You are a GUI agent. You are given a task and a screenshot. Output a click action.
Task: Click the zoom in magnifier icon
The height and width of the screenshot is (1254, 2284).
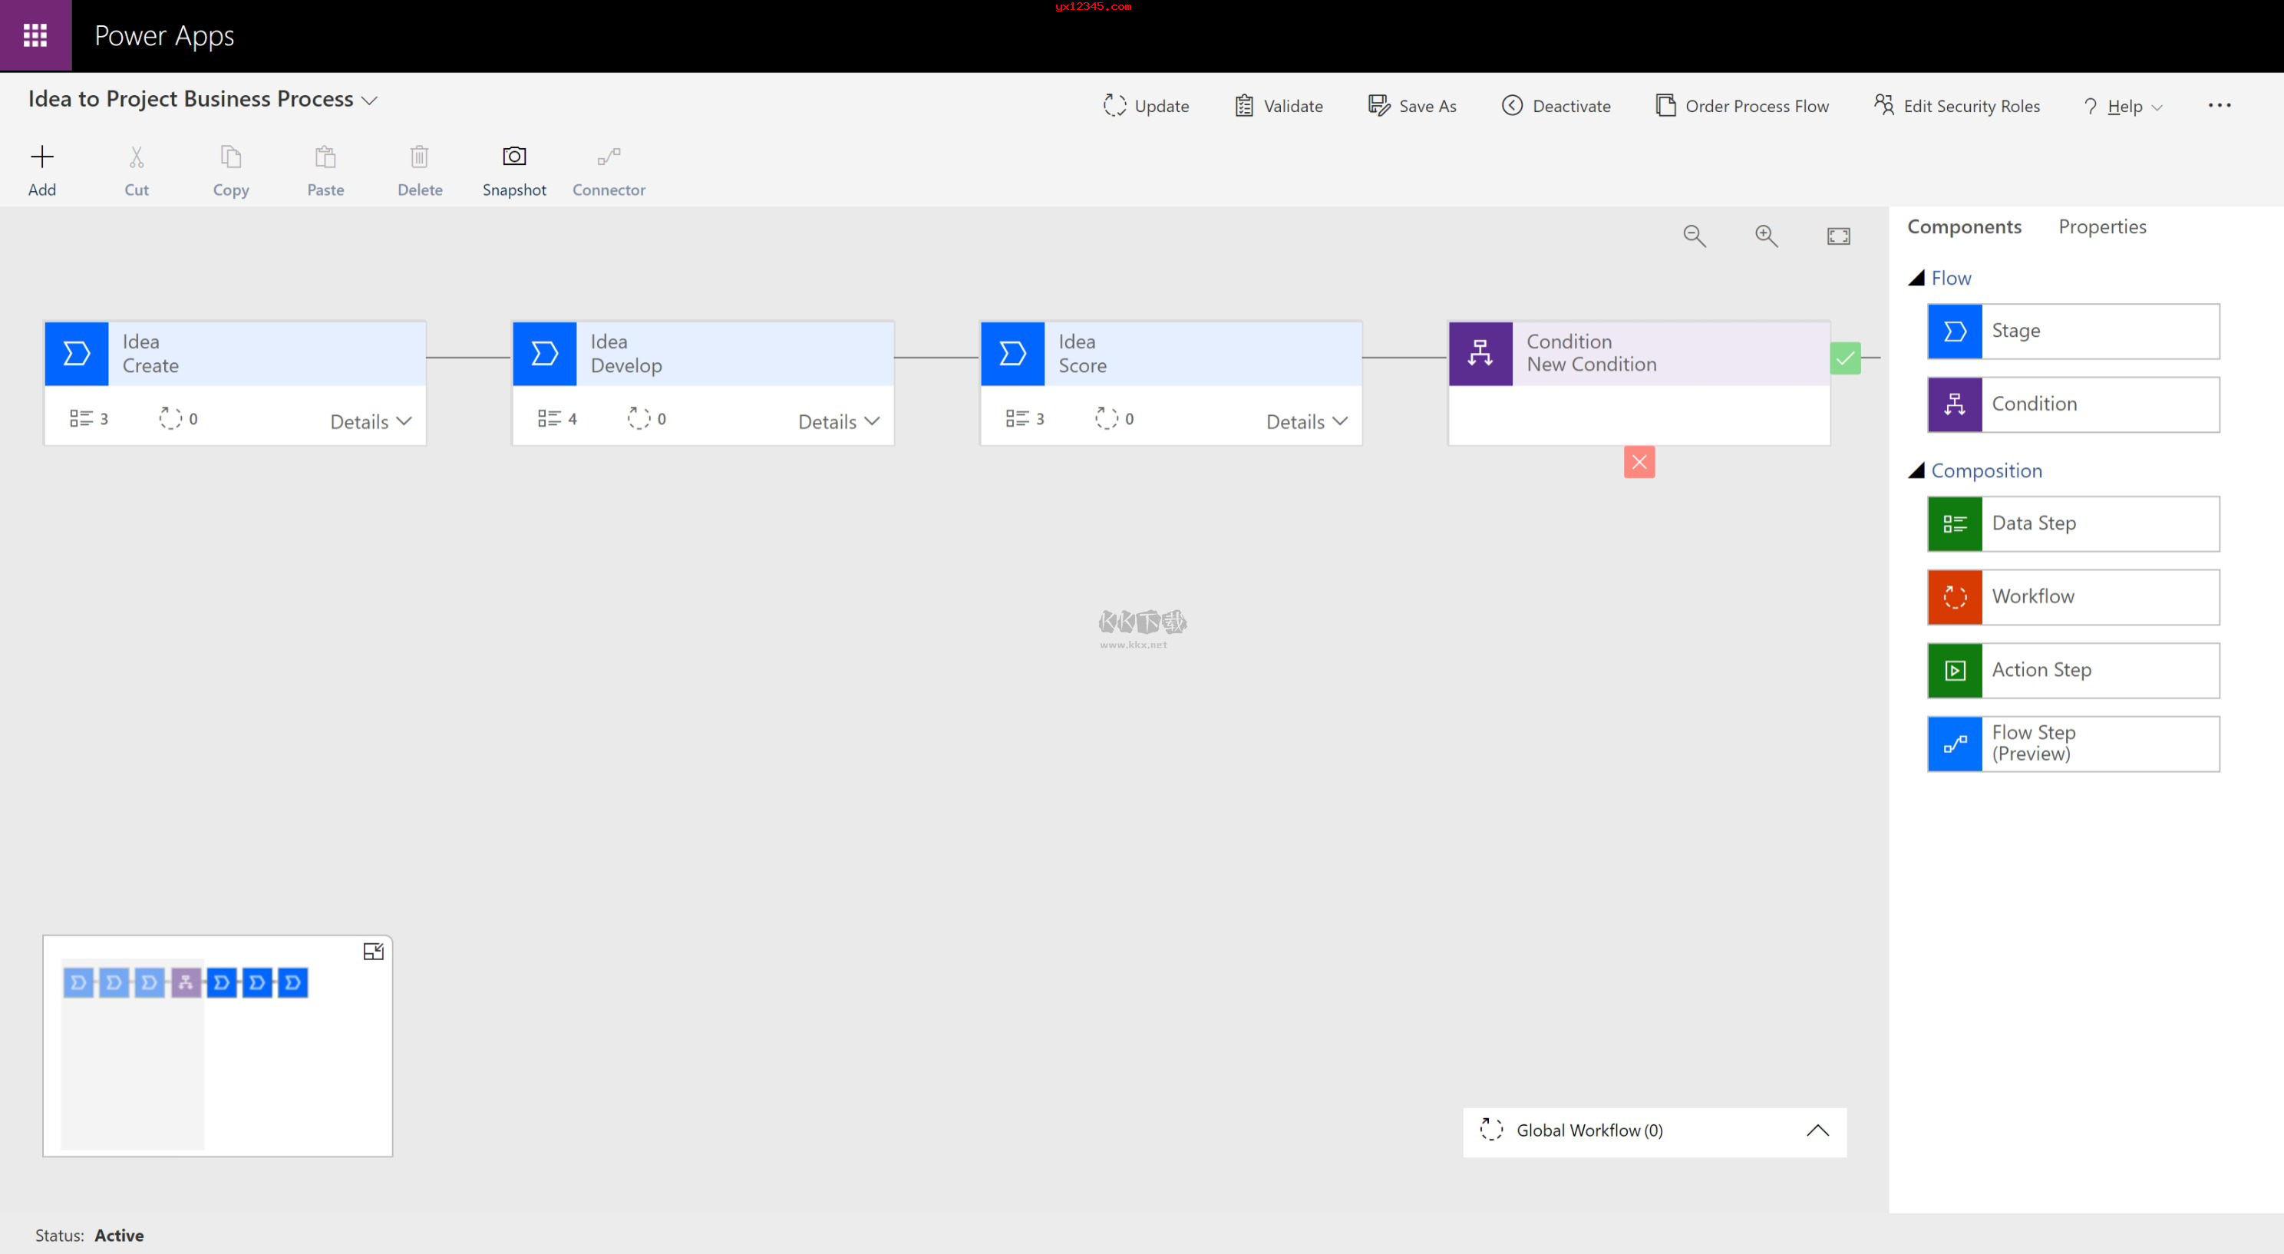(1766, 236)
